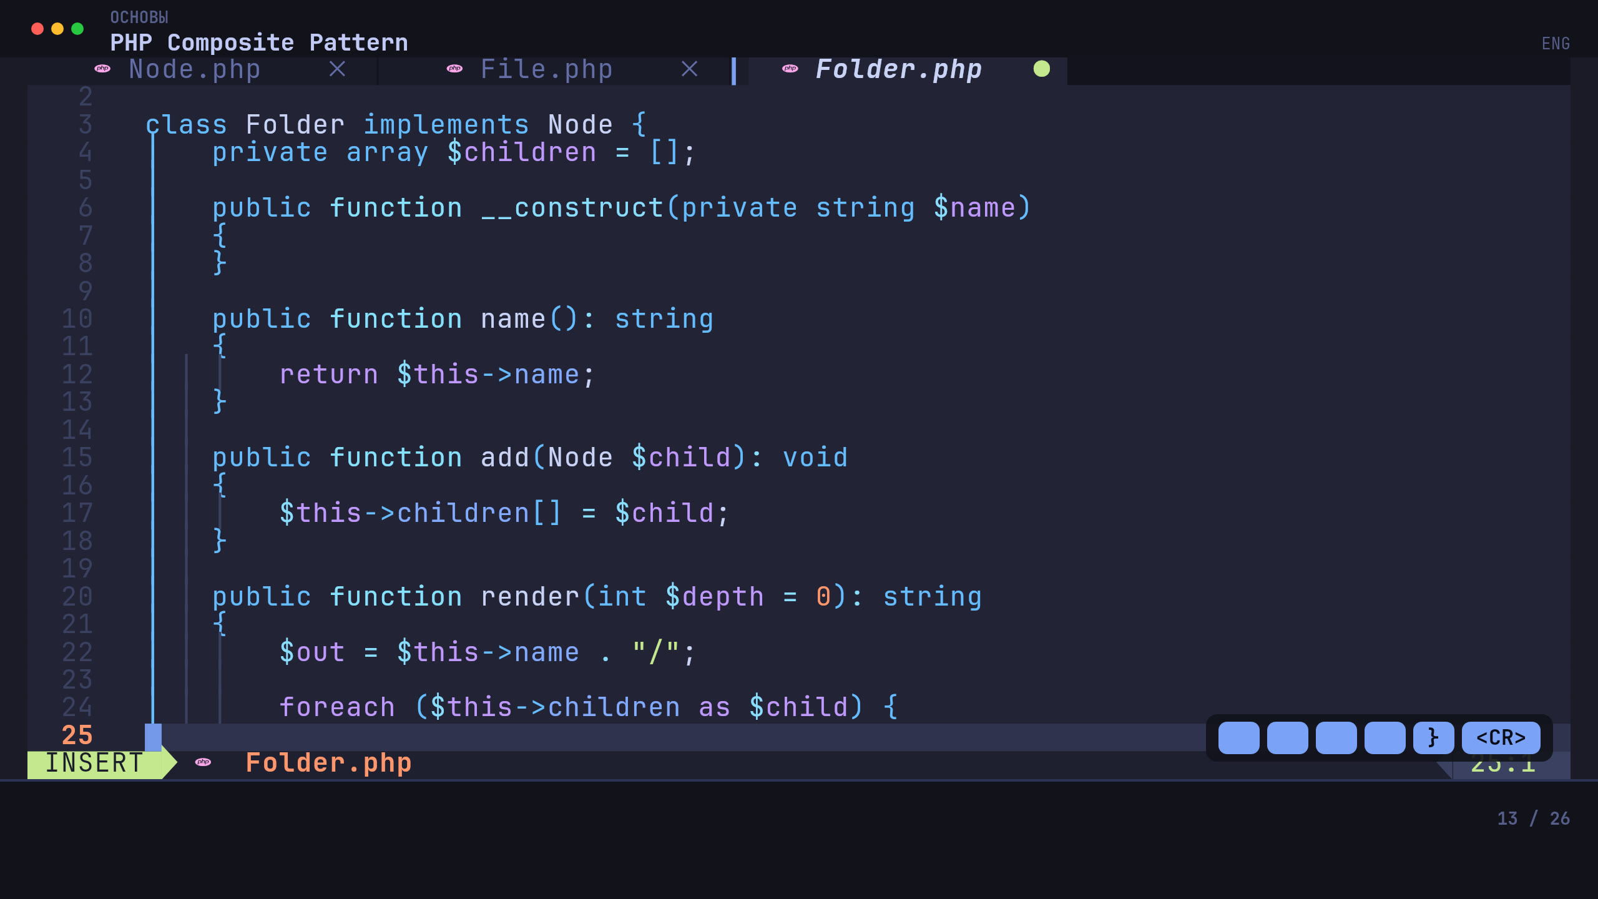This screenshot has width=1598, height=899.
Task: Click the yellow minimize window dot
Action: coord(57,29)
